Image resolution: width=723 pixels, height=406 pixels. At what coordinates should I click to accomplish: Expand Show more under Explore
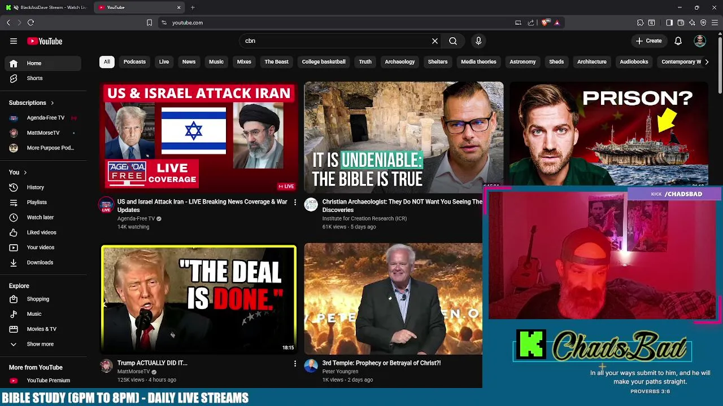coord(43,344)
